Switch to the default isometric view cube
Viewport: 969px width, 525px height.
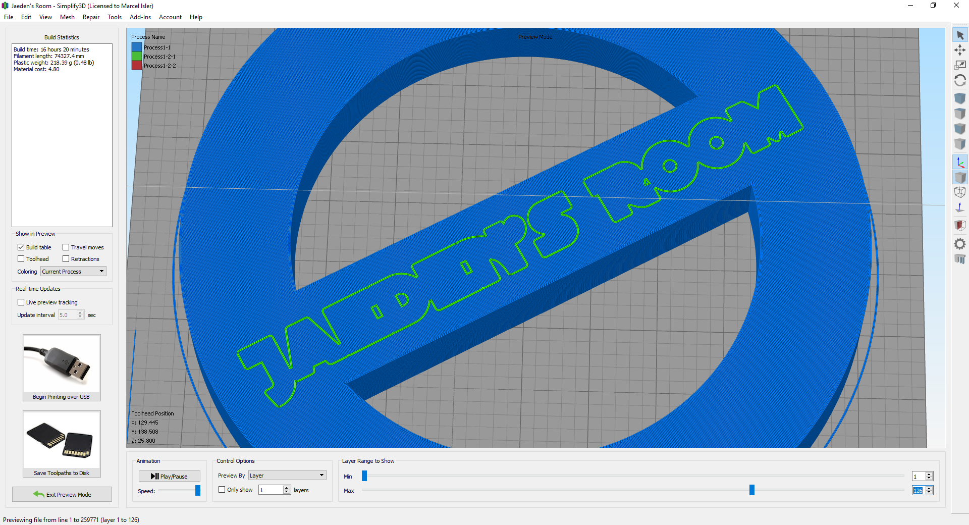(960, 98)
